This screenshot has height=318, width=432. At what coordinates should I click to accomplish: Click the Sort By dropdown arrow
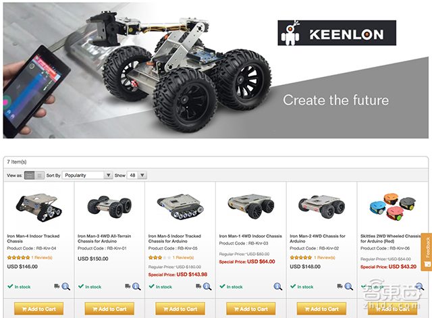tap(108, 176)
